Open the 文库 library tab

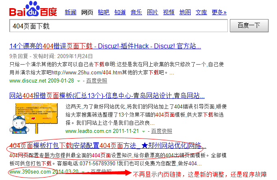(x=201, y=12)
